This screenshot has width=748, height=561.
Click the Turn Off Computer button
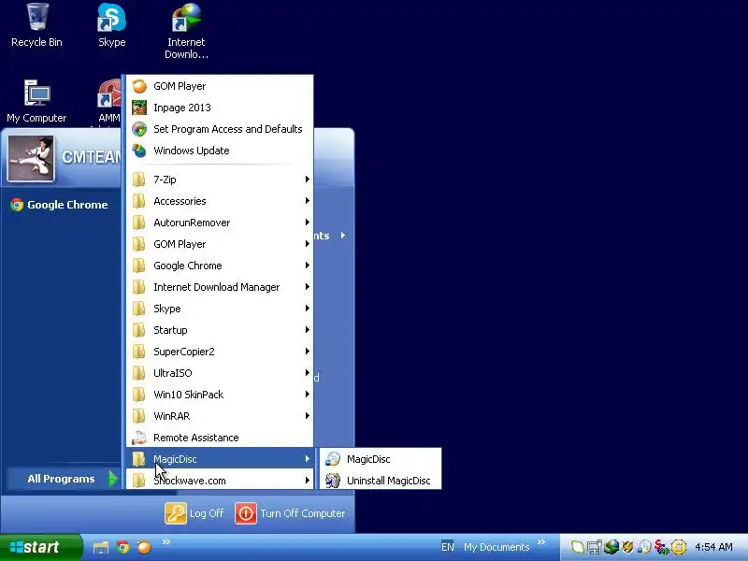[x=290, y=513]
